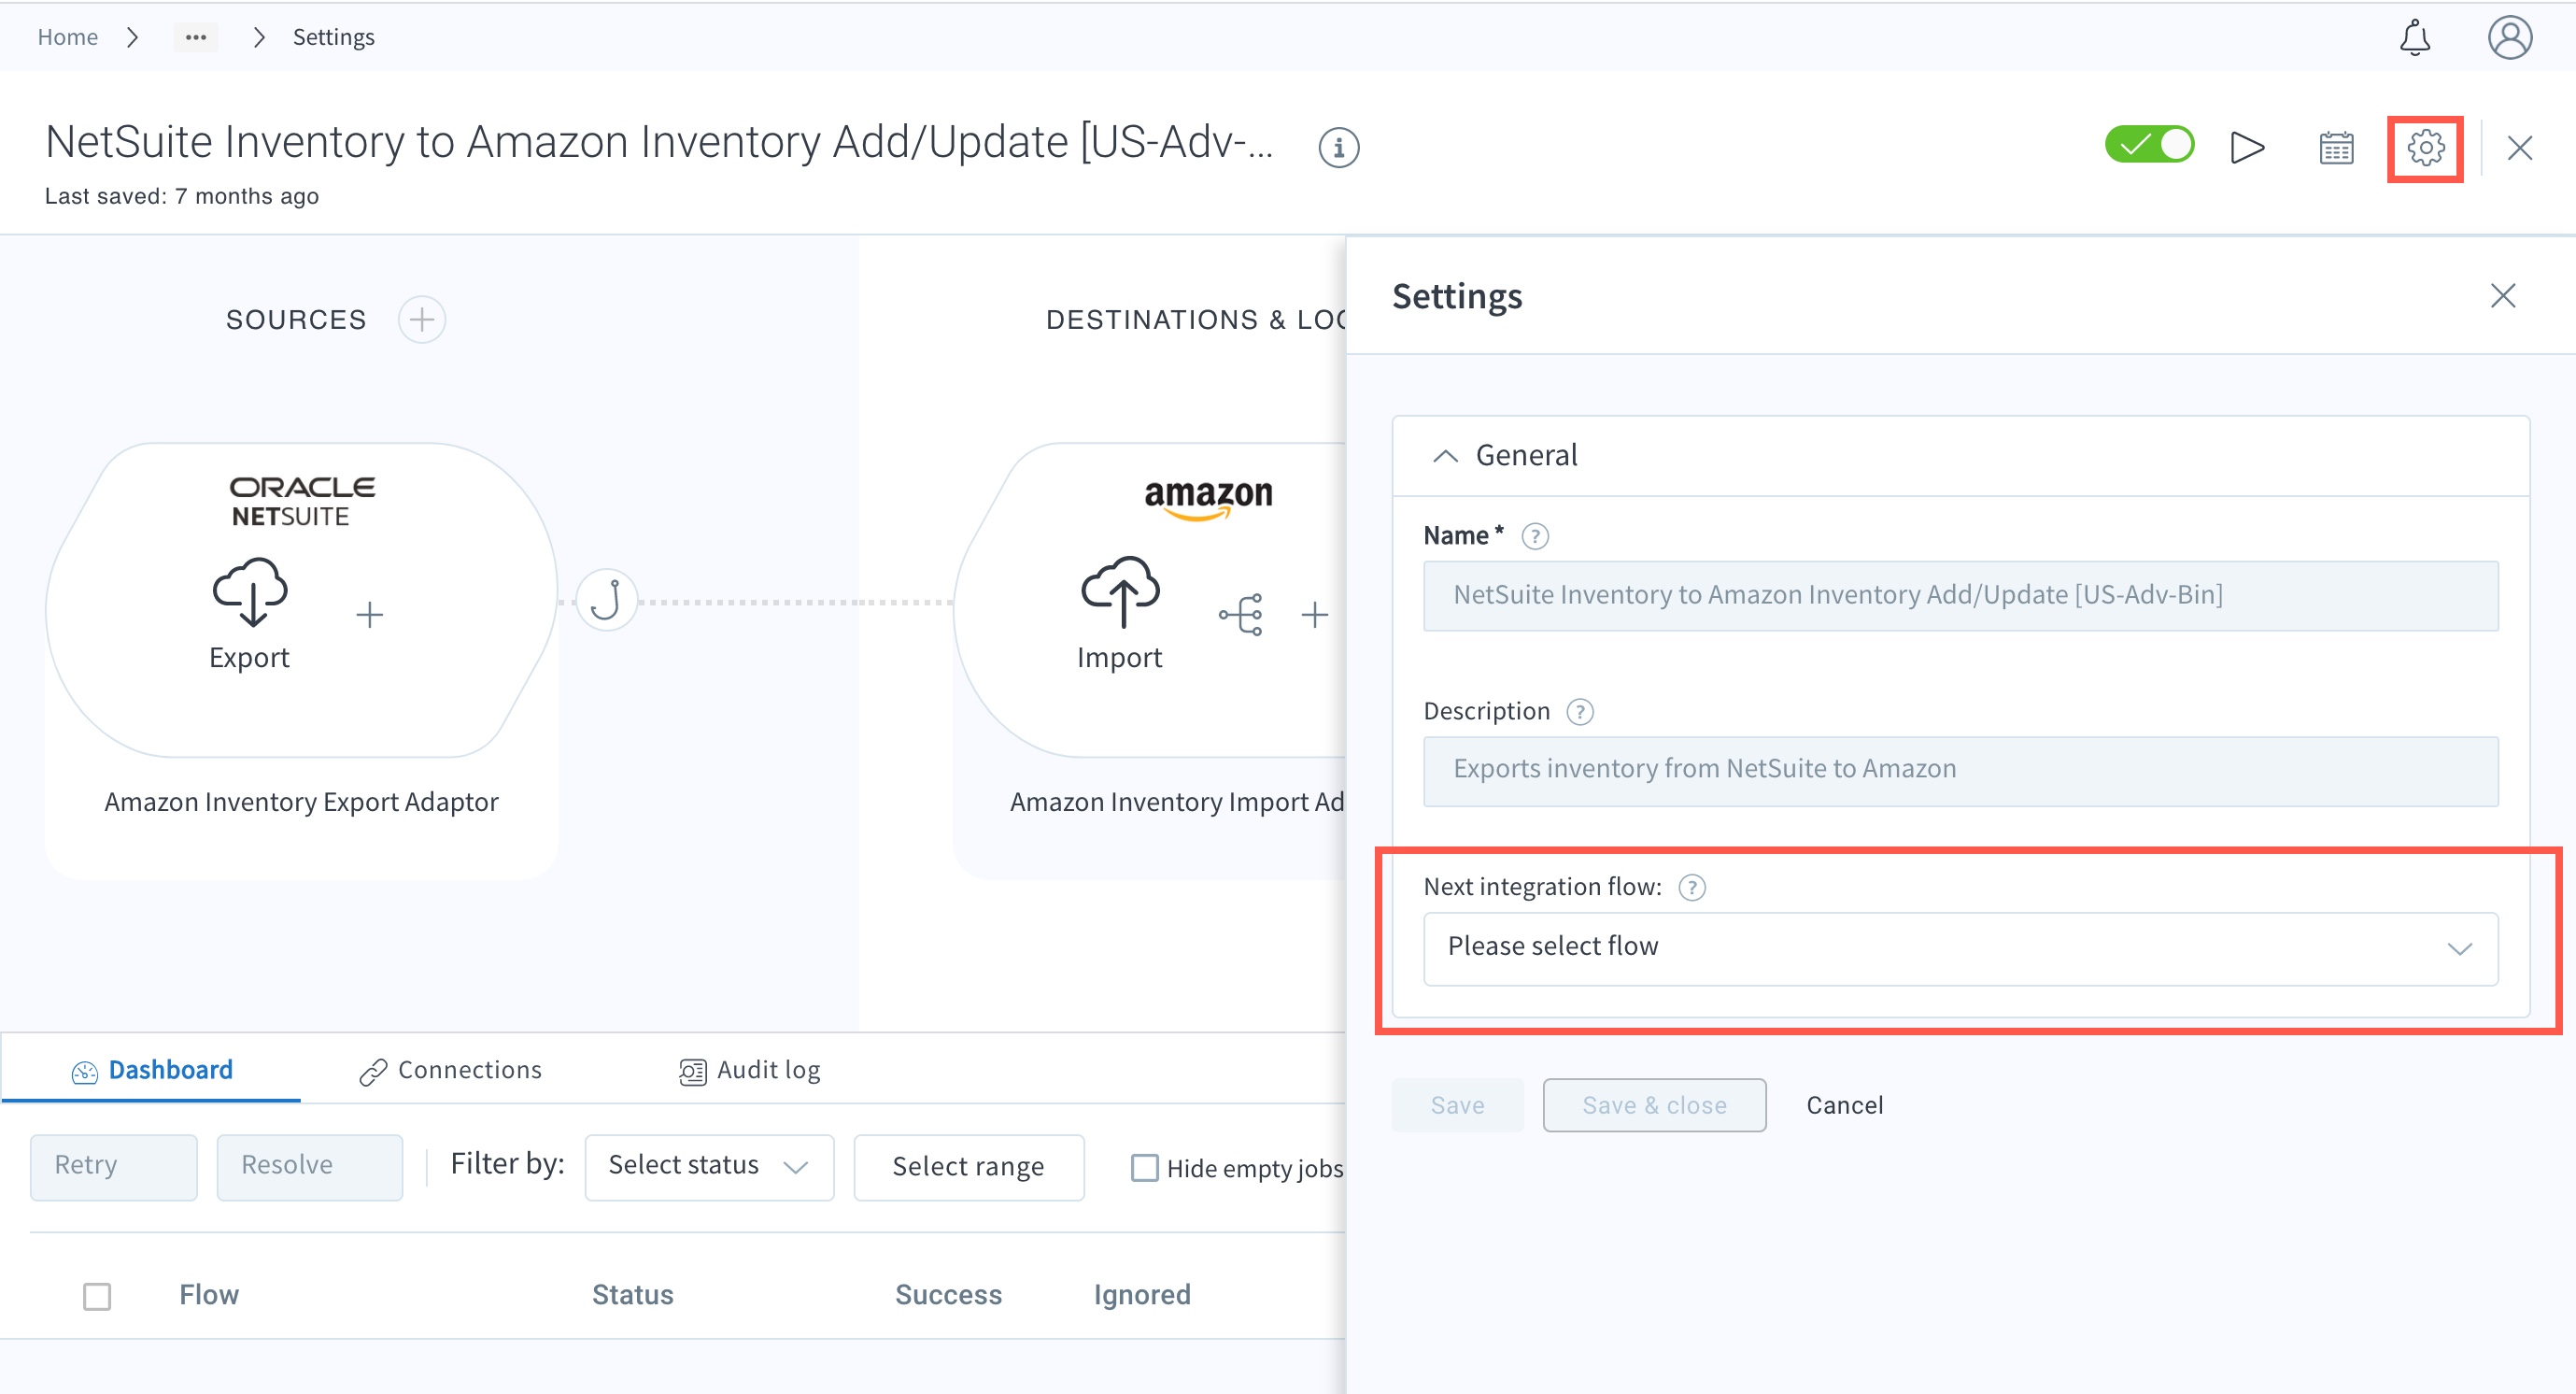Open help for the Name field
2576x1394 pixels.
click(1534, 537)
